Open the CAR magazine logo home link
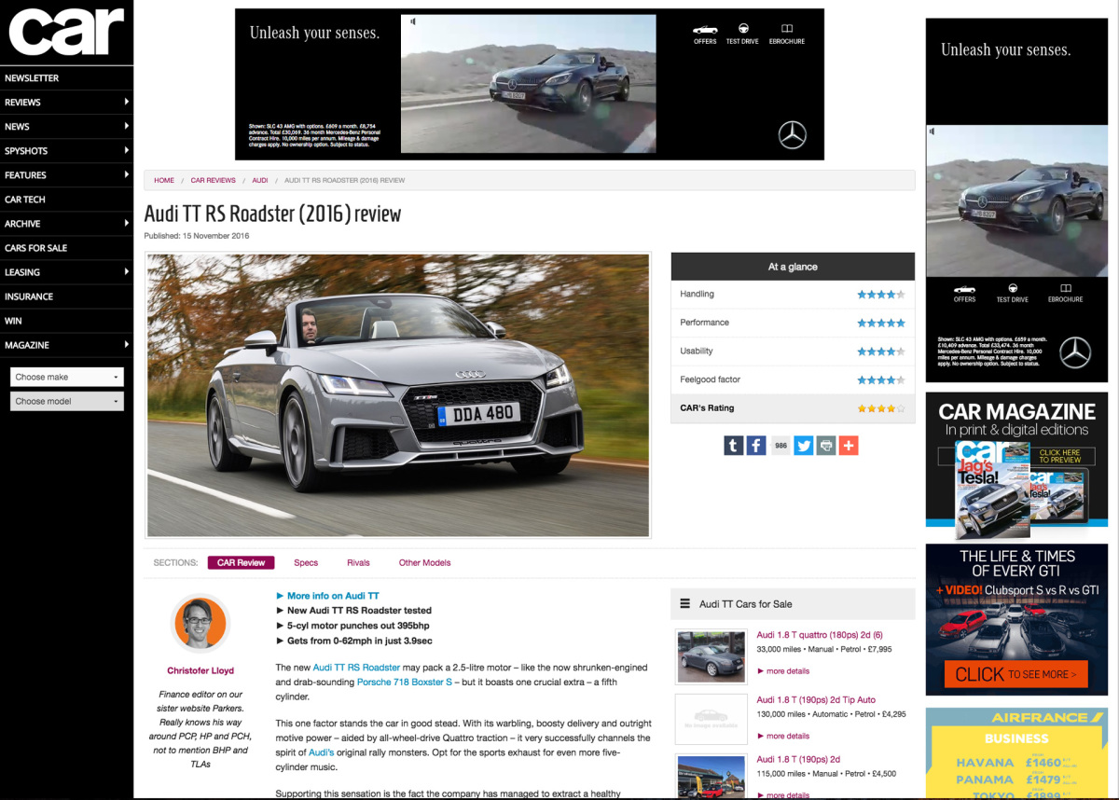This screenshot has height=800, width=1119. click(66, 33)
